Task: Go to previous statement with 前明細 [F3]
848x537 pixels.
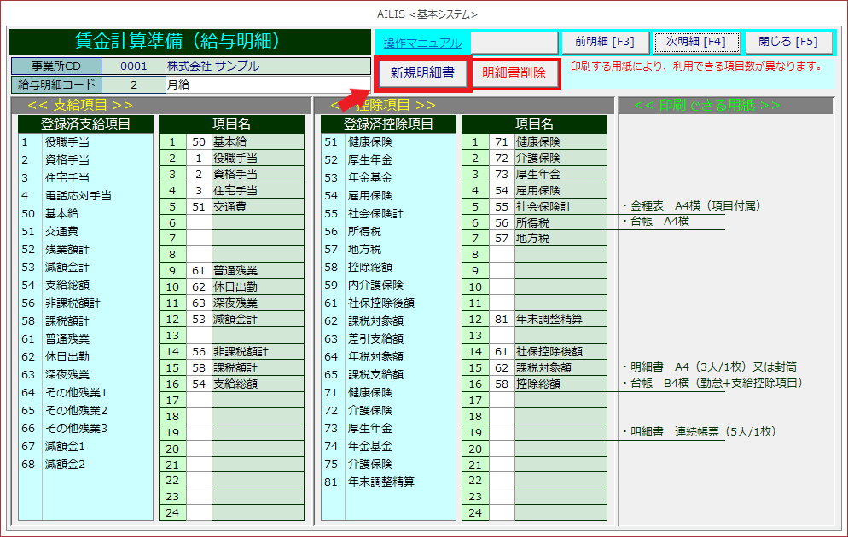Action: pos(603,42)
